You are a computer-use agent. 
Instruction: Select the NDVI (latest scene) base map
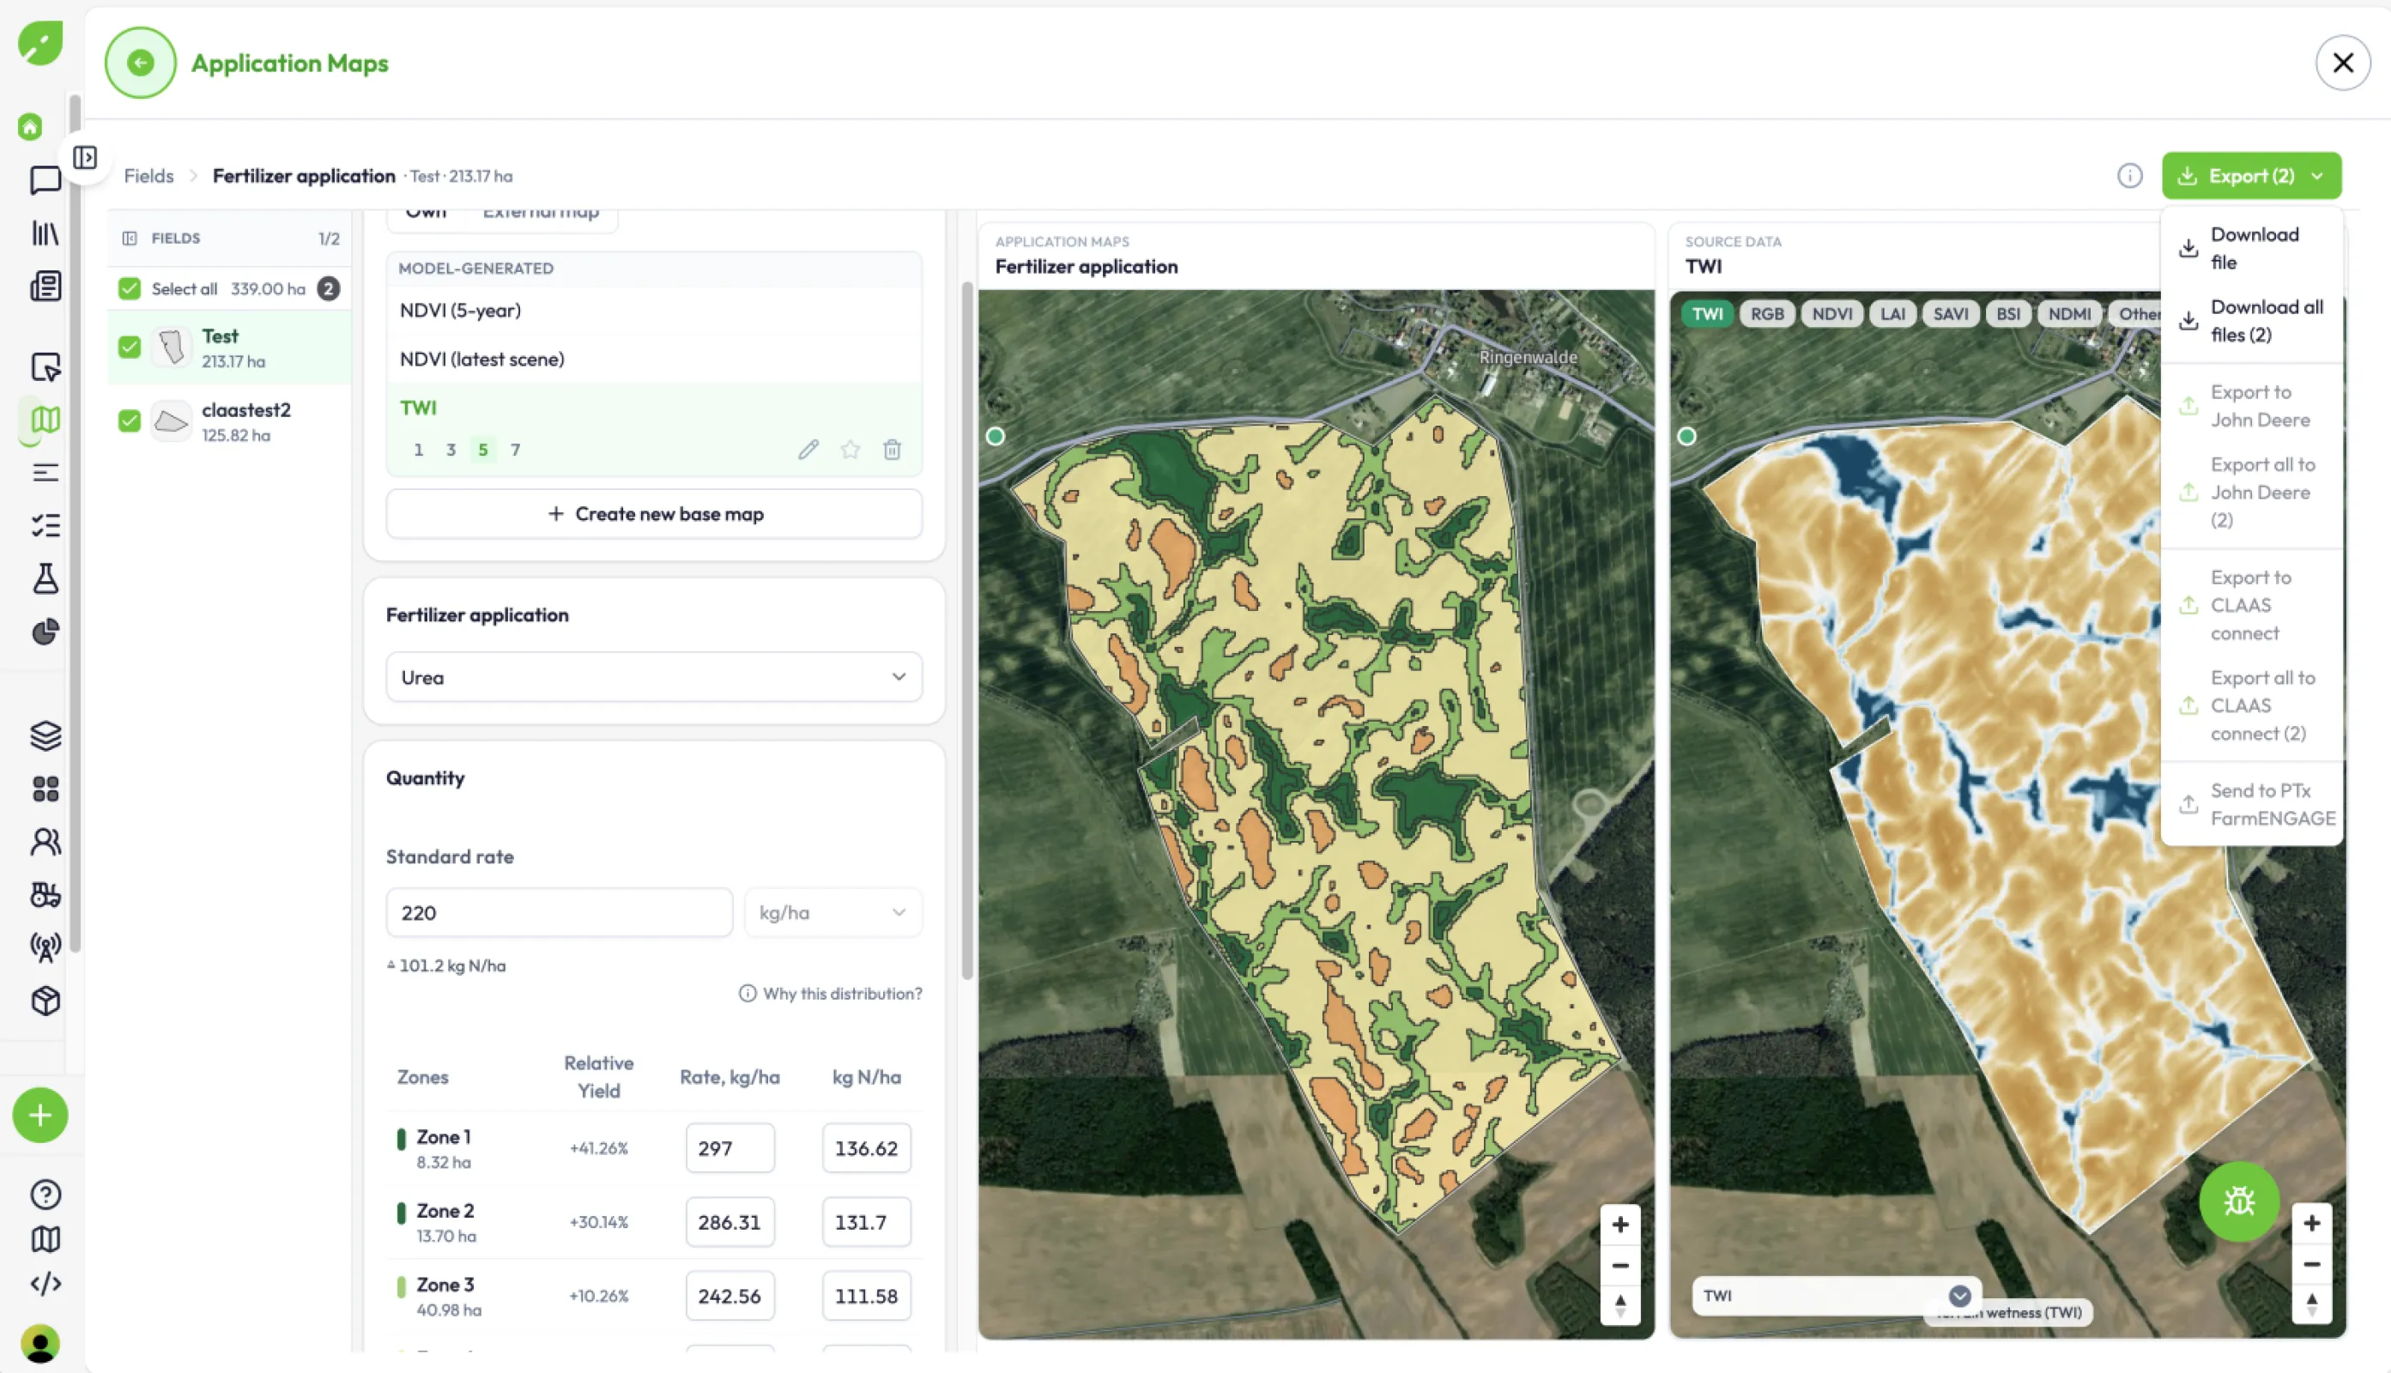tap(653, 360)
